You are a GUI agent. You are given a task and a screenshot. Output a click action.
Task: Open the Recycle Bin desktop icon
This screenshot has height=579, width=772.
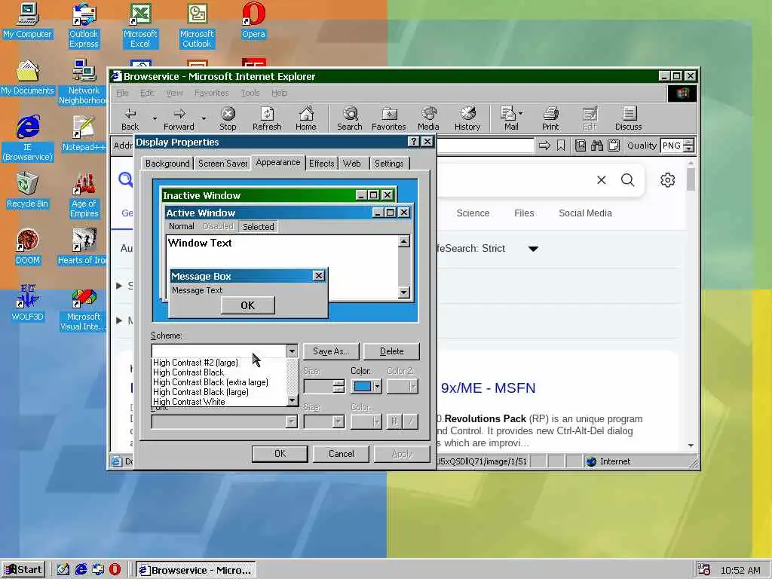coord(27,190)
